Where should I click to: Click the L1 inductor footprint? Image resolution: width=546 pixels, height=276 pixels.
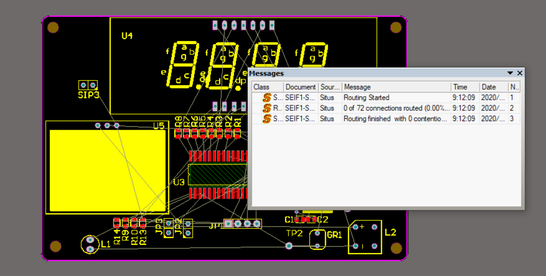(90, 244)
